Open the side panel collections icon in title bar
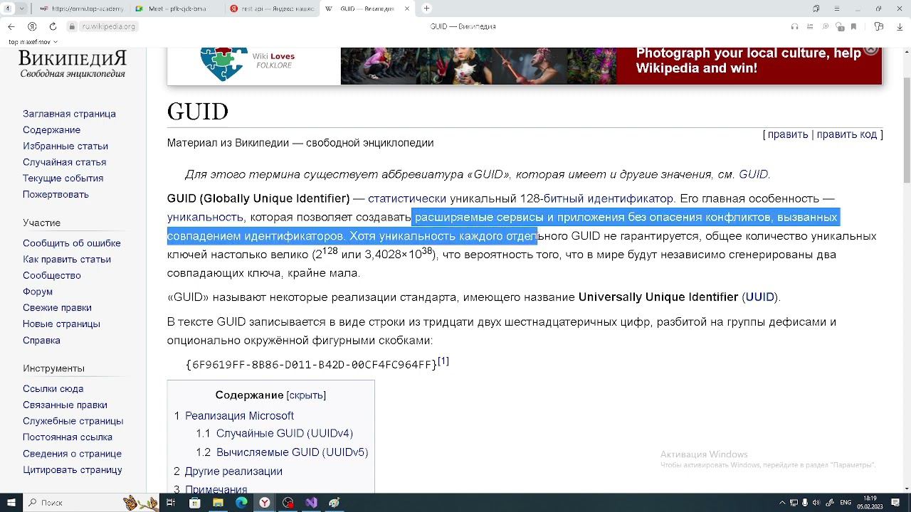This screenshot has height=512, width=911. point(816,9)
